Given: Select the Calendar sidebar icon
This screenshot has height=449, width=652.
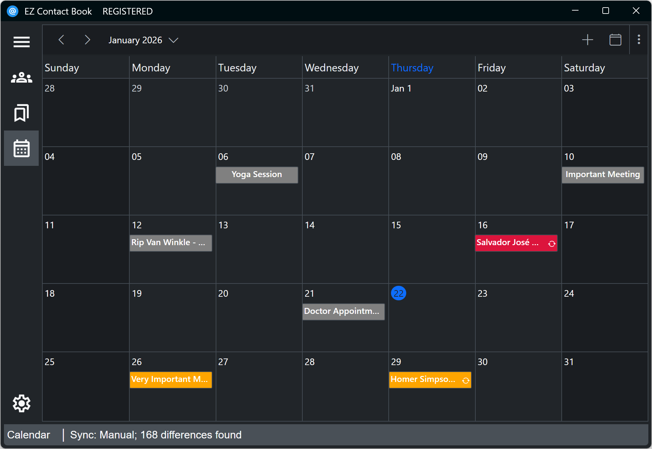Looking at the screenshot, I should [x=22, y=148].
